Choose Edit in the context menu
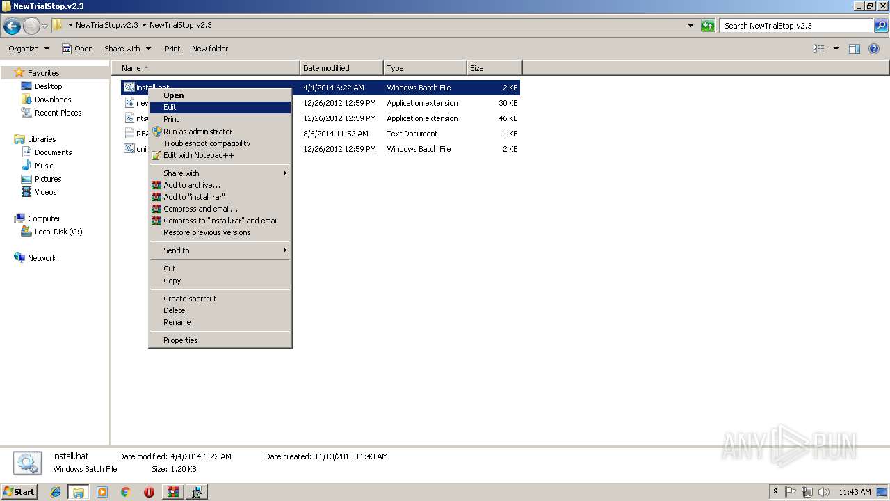This screenshot has width=890, height=501. click(220, 107)
